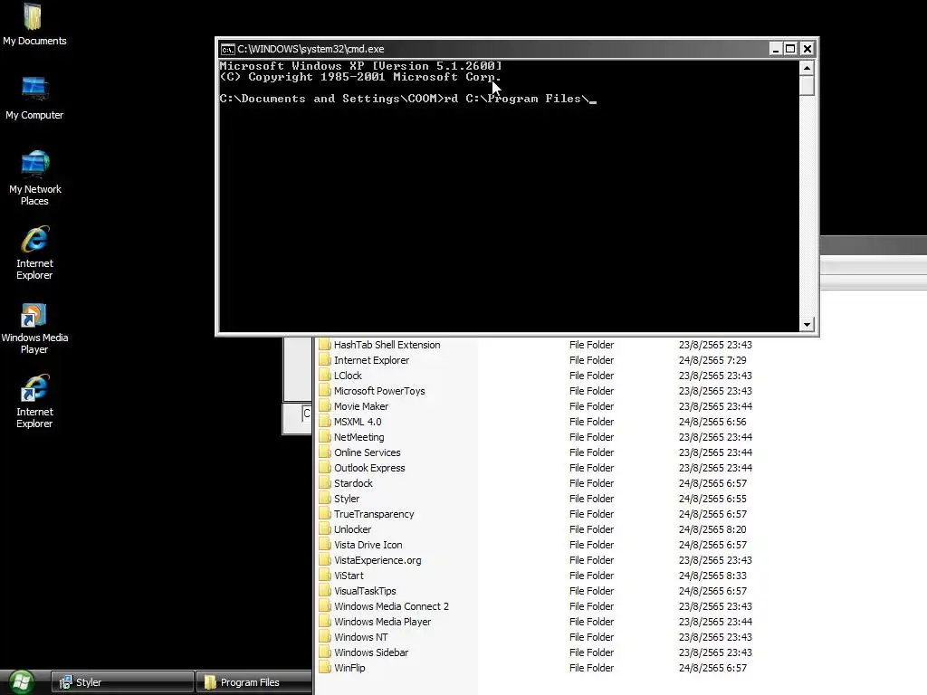
Task: Open the green Start orb
Action: [x=21, y=682]
